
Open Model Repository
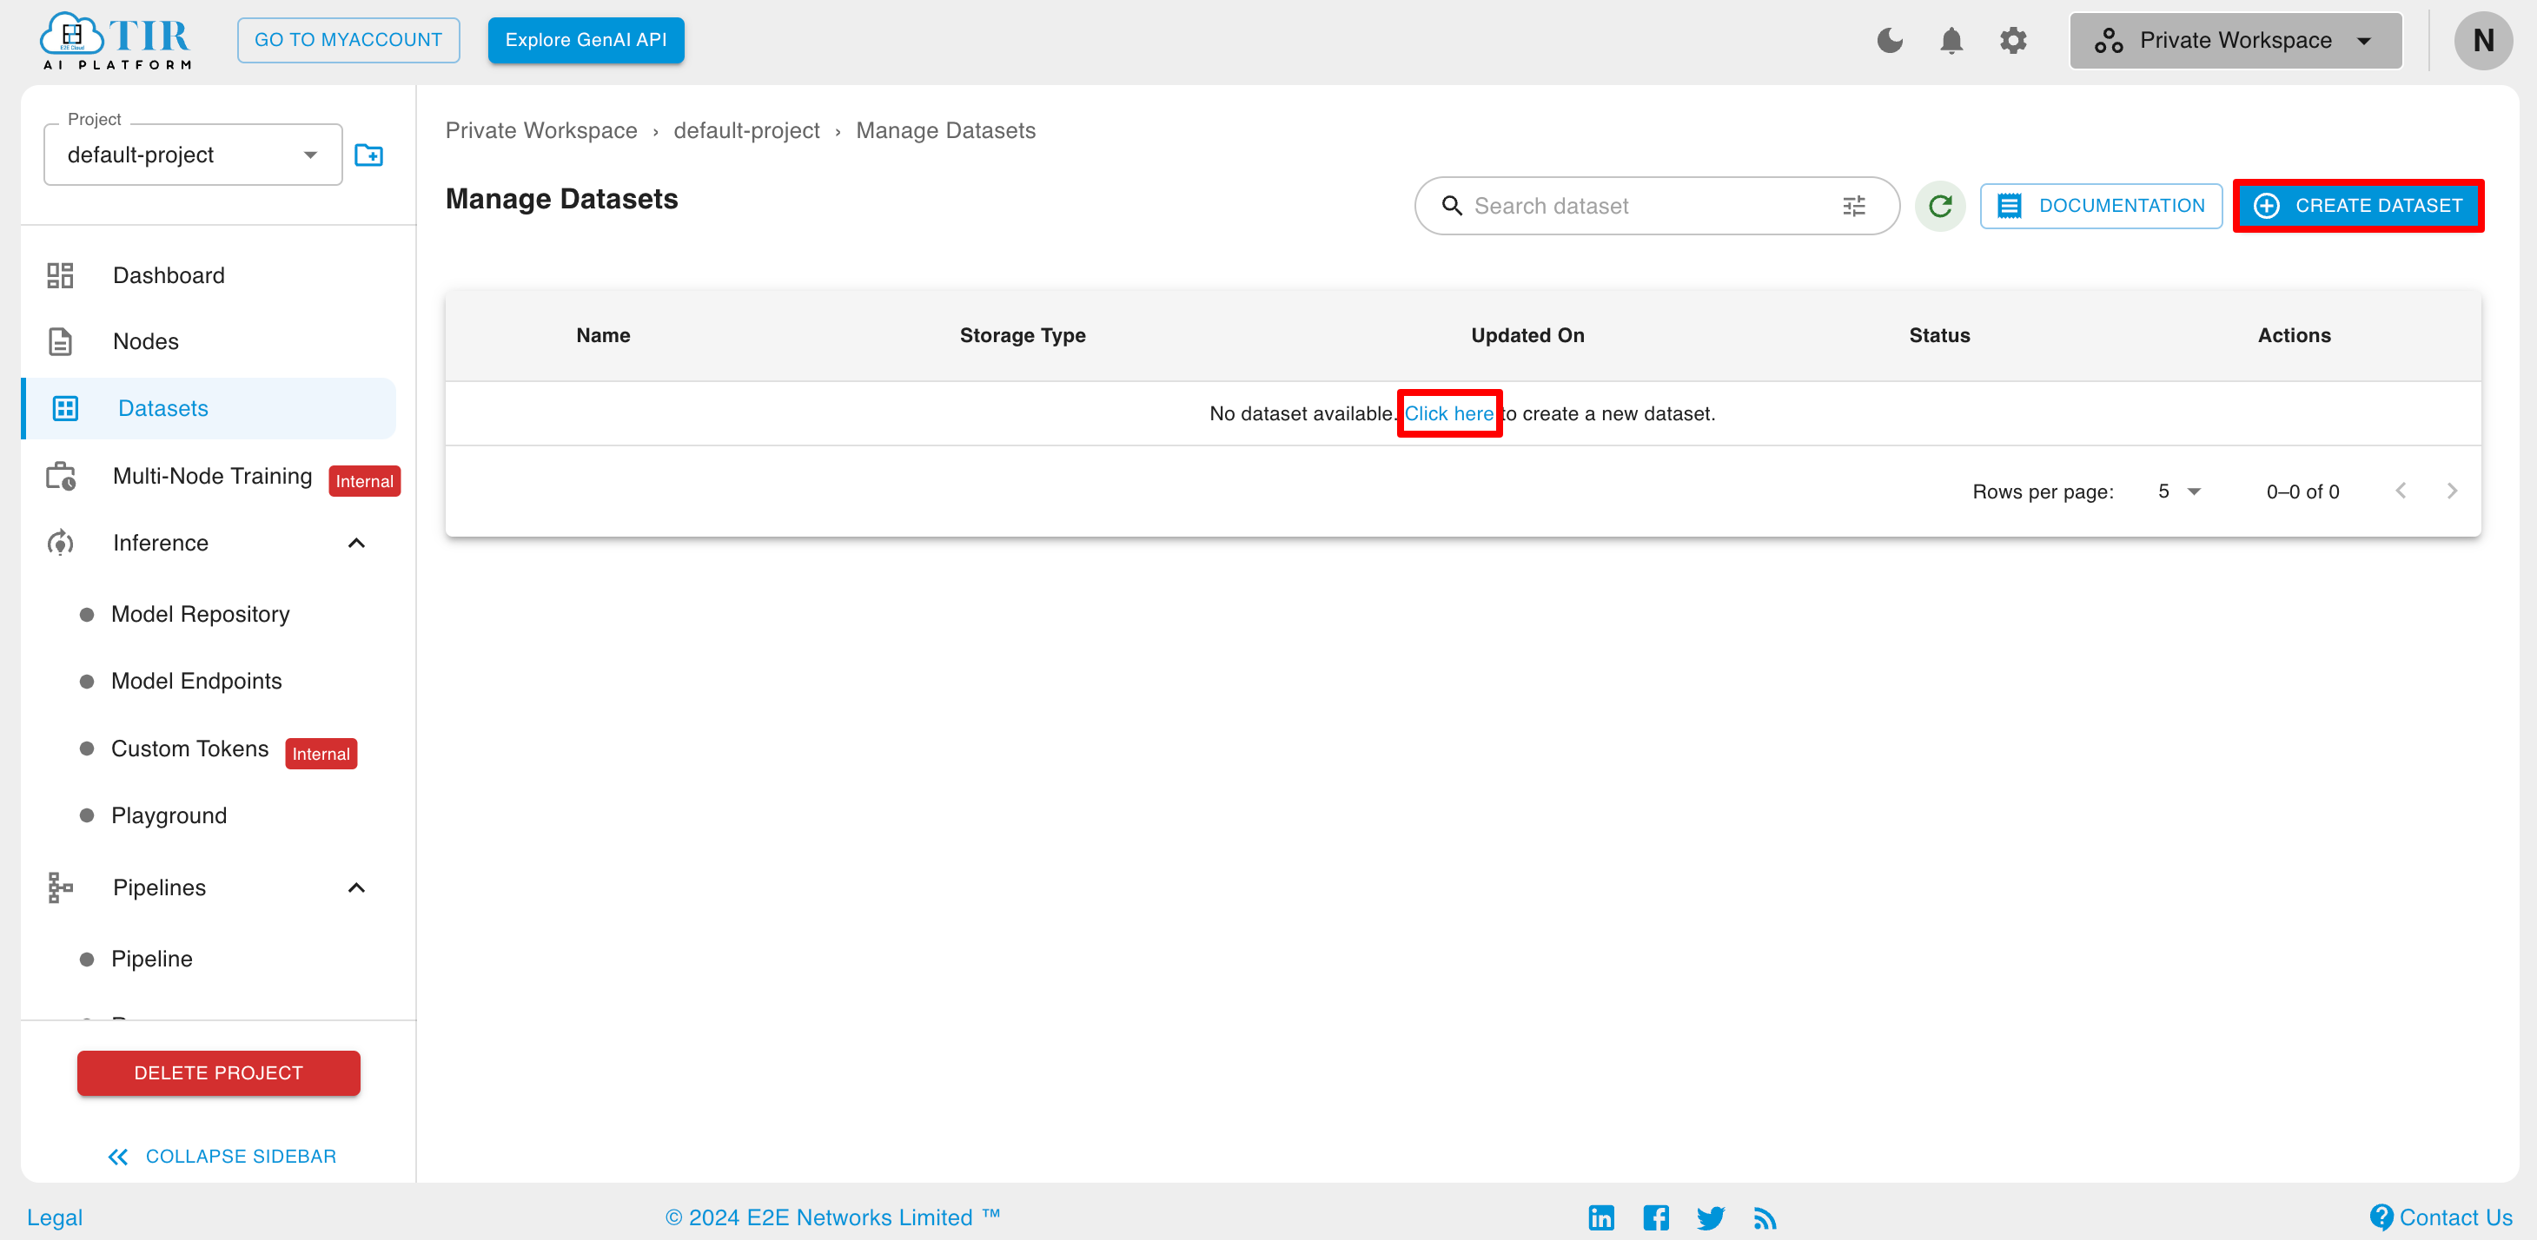(200, 614)
